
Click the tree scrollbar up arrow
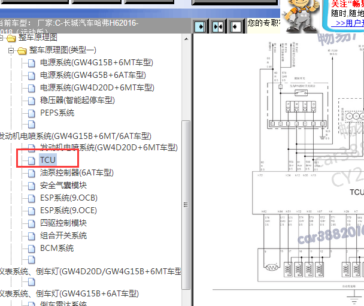point(186,39)
